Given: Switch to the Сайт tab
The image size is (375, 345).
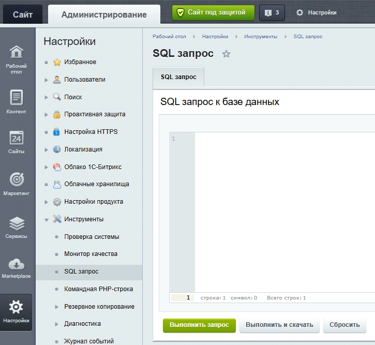Looking at the screenshot, I should point(23,14).
